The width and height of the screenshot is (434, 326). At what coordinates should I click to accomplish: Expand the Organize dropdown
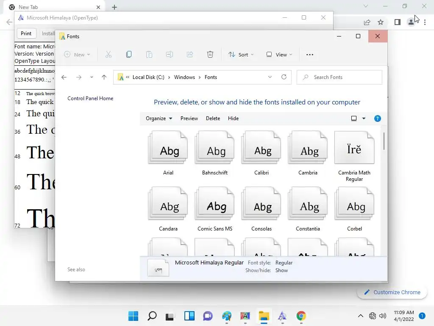pos(159,118)
